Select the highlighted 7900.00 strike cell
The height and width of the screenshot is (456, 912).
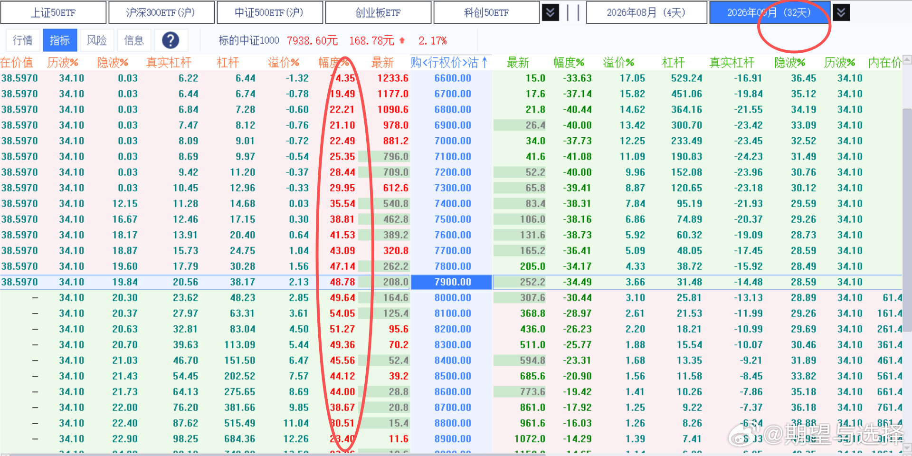[452, 282]
